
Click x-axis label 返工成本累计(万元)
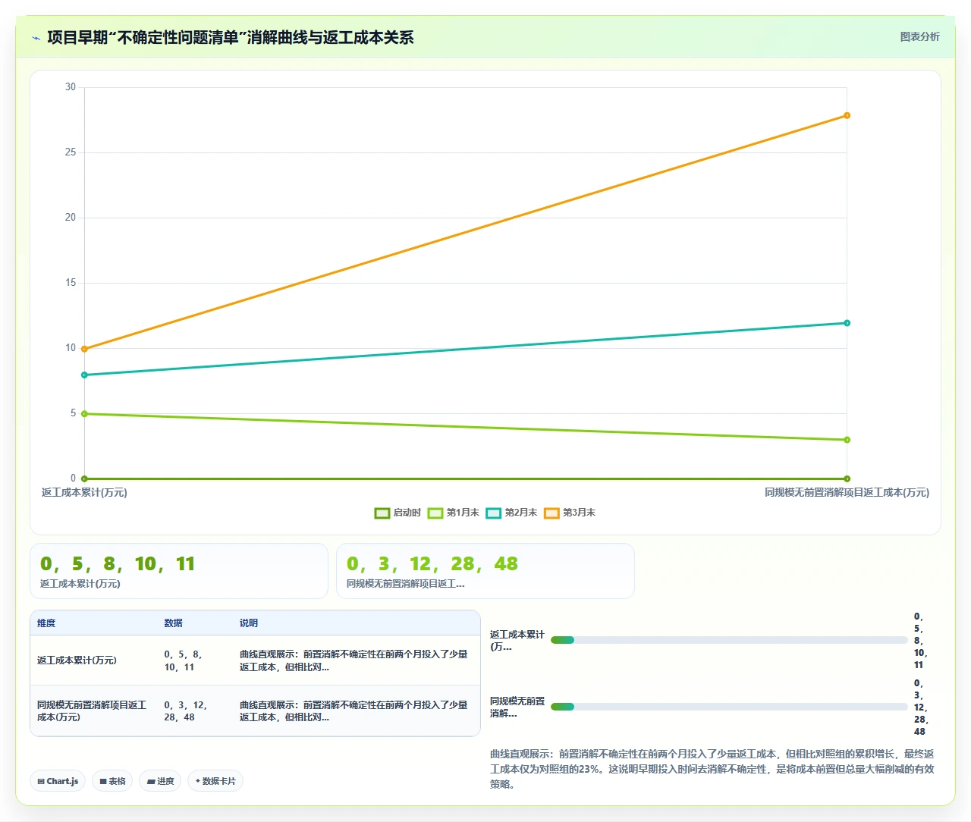84,493
